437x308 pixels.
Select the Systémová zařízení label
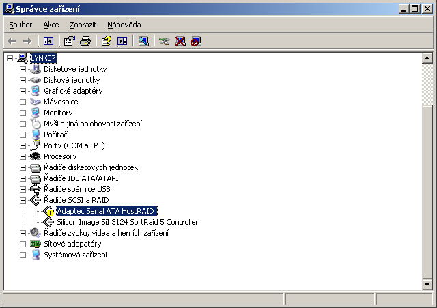tap(75, 255)
